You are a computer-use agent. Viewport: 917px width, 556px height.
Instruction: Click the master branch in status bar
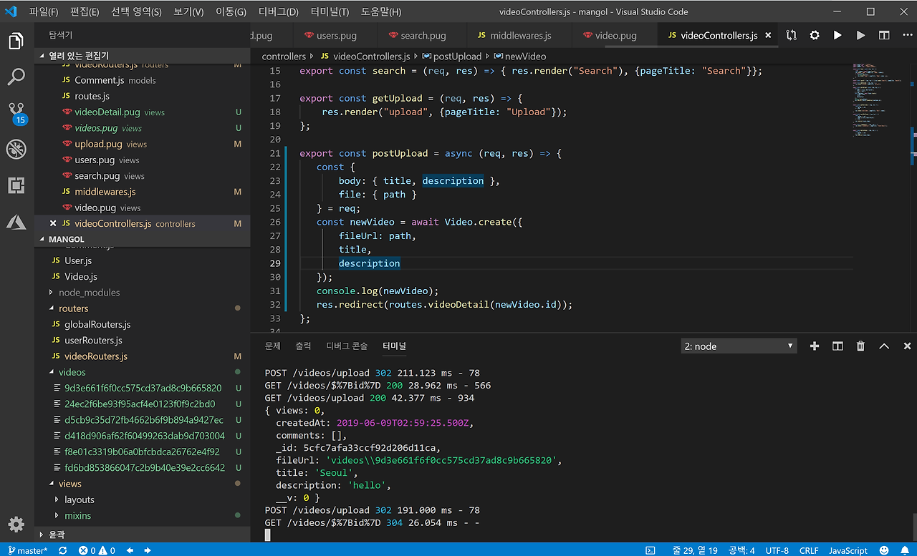tap(27, 550)
